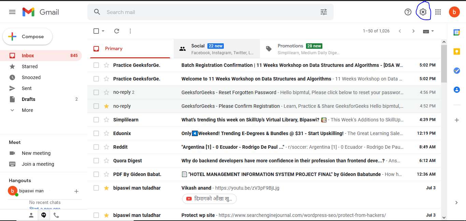Get add-ons plus icon

point(457,120)
